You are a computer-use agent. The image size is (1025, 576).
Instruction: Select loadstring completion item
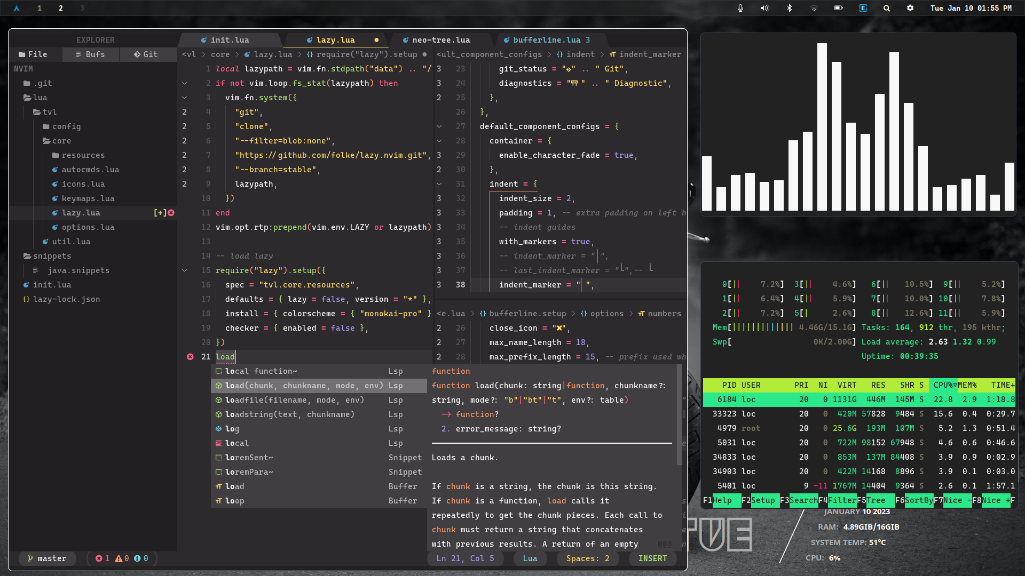[x=319, y=414]
